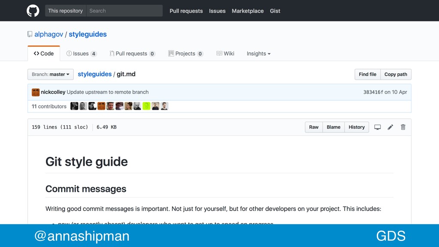Select the green contributor avatar

tap(147, 106)
